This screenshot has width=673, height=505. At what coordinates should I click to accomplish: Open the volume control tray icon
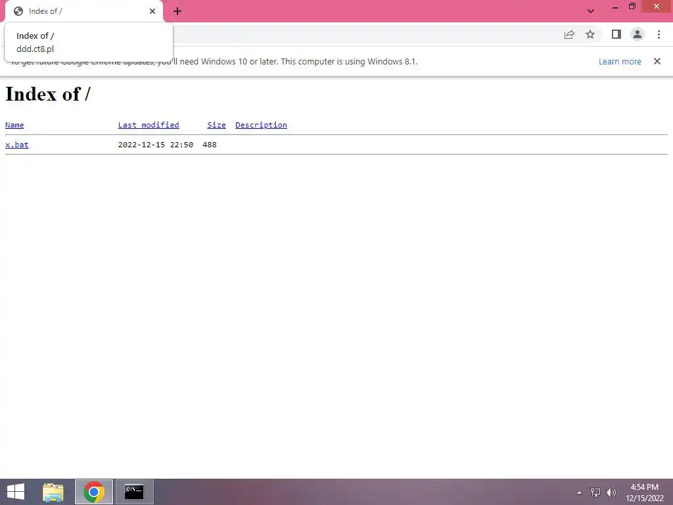pos(611,492)
